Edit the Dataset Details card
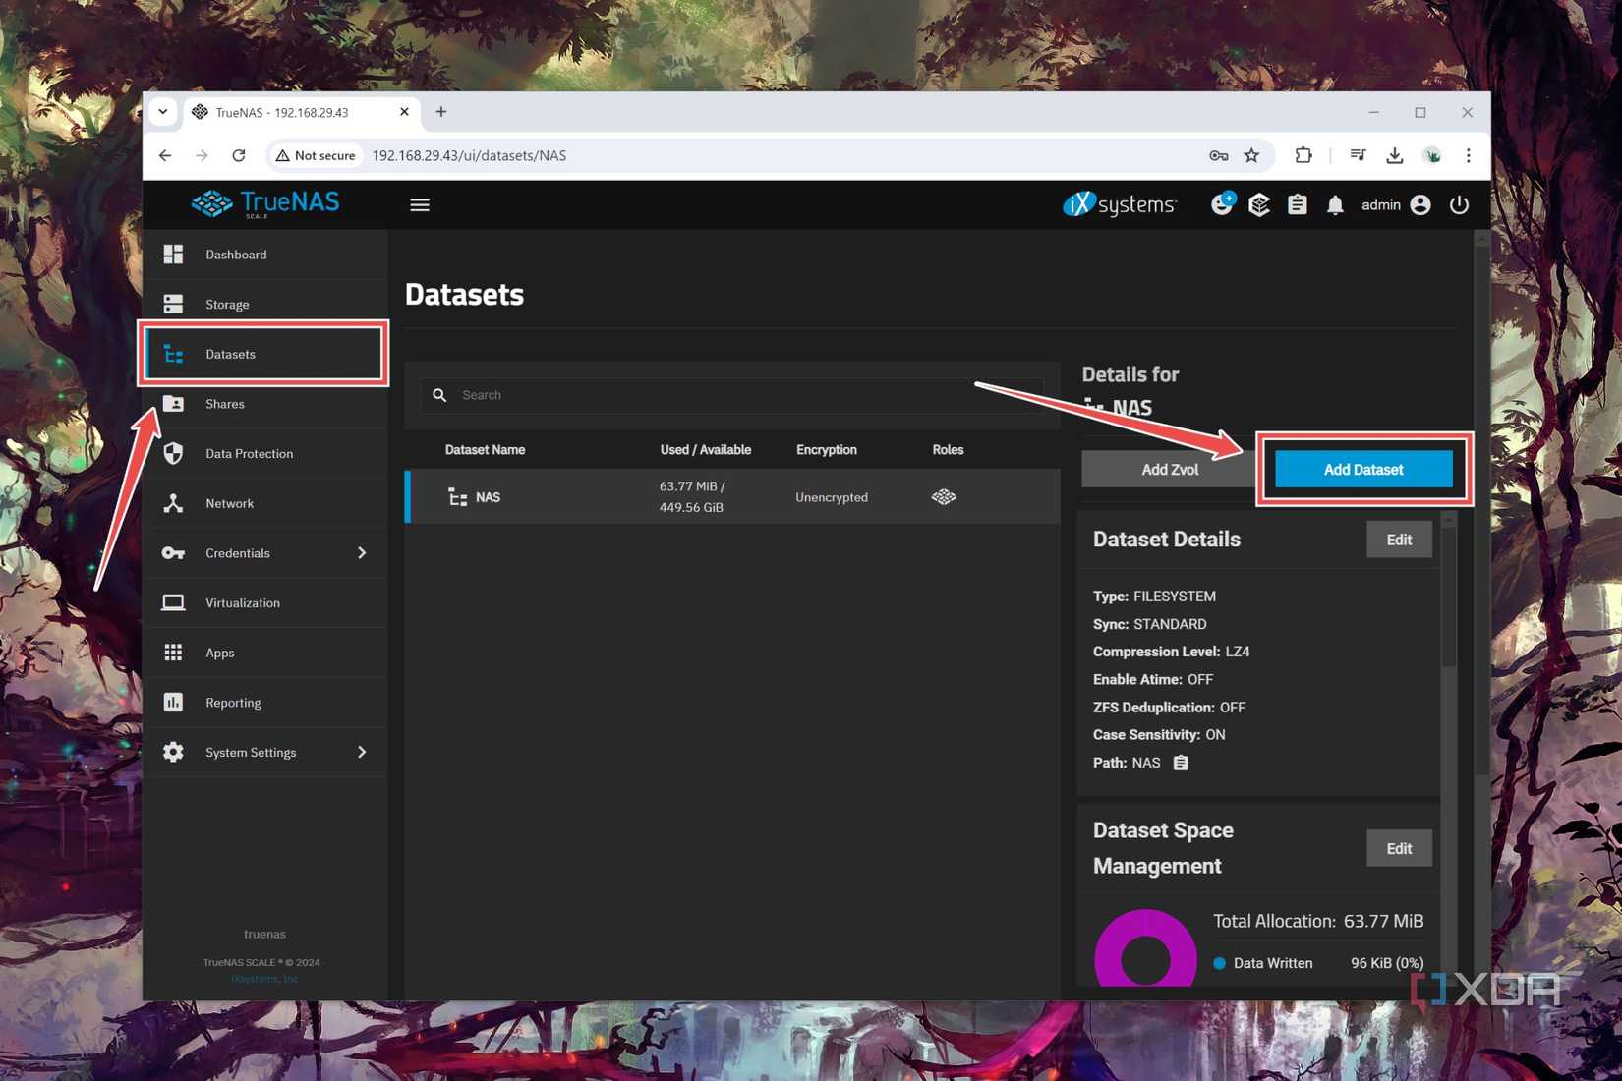The width and height of the screenshot is (1622, 1081). coord(1399,540)
